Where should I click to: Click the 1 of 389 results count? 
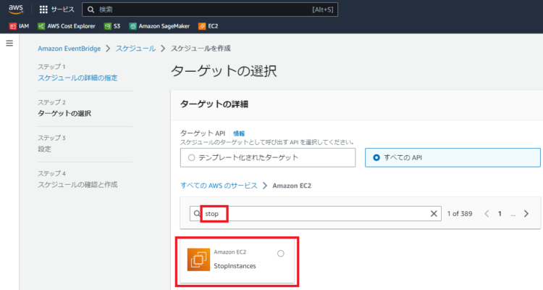coord(460,214)
